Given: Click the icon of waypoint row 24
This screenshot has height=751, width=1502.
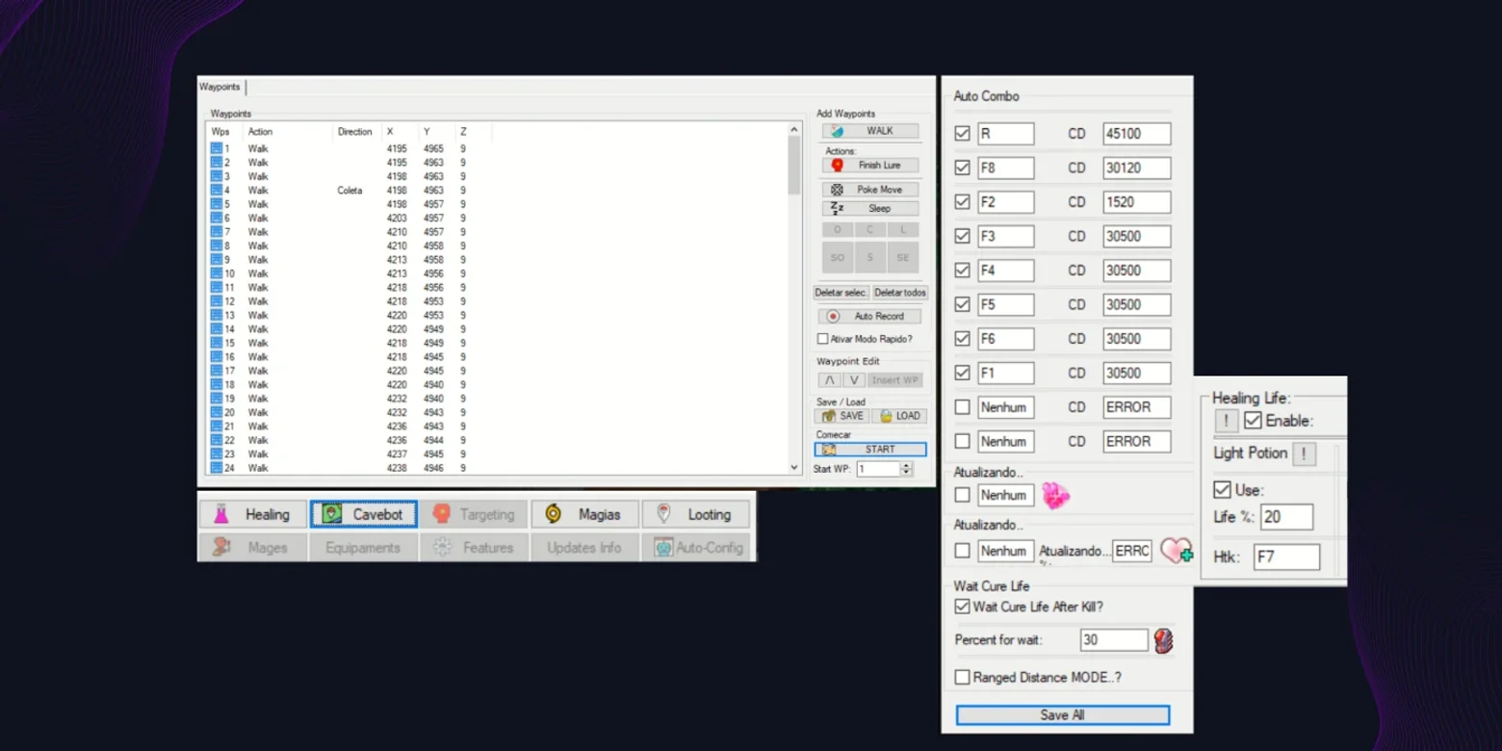Looking at the screenshot, I should 217,468.
